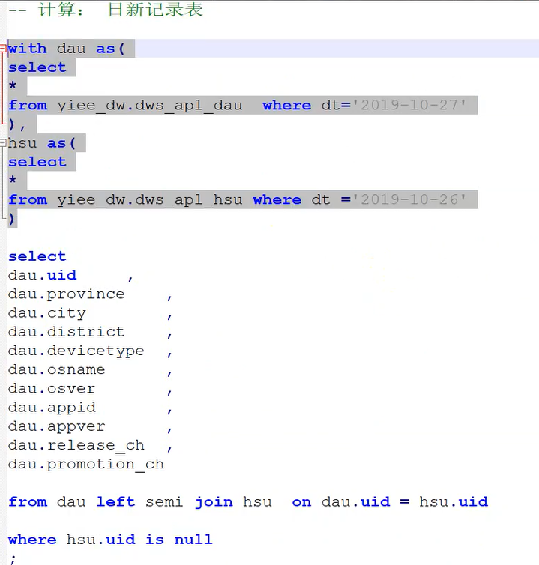Click 'where' before dt='2019-10-27'
The image size is (539, 565).
[286, 106]
